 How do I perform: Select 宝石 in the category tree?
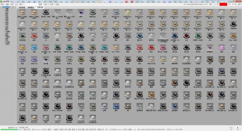click(x=7, y=33)
